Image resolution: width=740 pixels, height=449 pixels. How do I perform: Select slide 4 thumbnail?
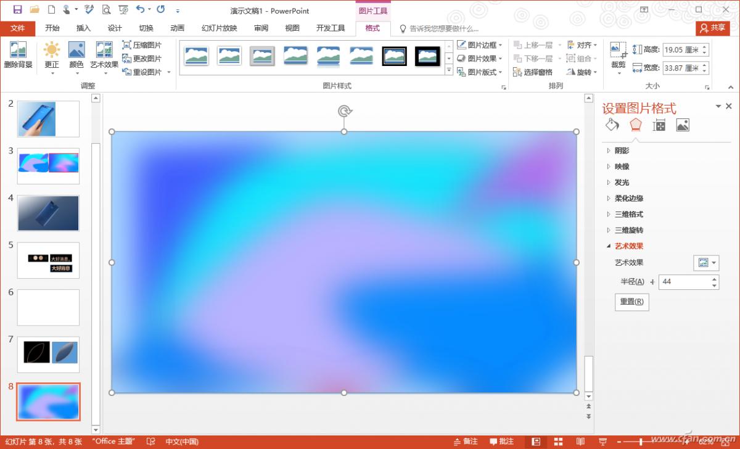pos(48,212)
